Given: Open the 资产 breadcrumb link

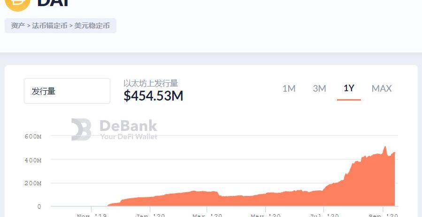Looking at the screenshot, I should click(x=18, y=26).
